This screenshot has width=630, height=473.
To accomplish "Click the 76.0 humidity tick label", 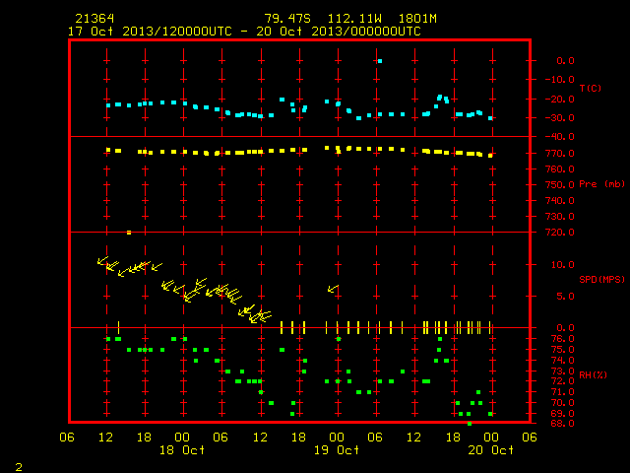I will [562, 339].
